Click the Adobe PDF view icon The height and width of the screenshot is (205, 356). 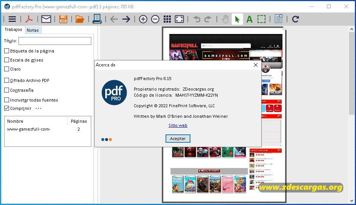pyautogui.click(x=29, y=19)
